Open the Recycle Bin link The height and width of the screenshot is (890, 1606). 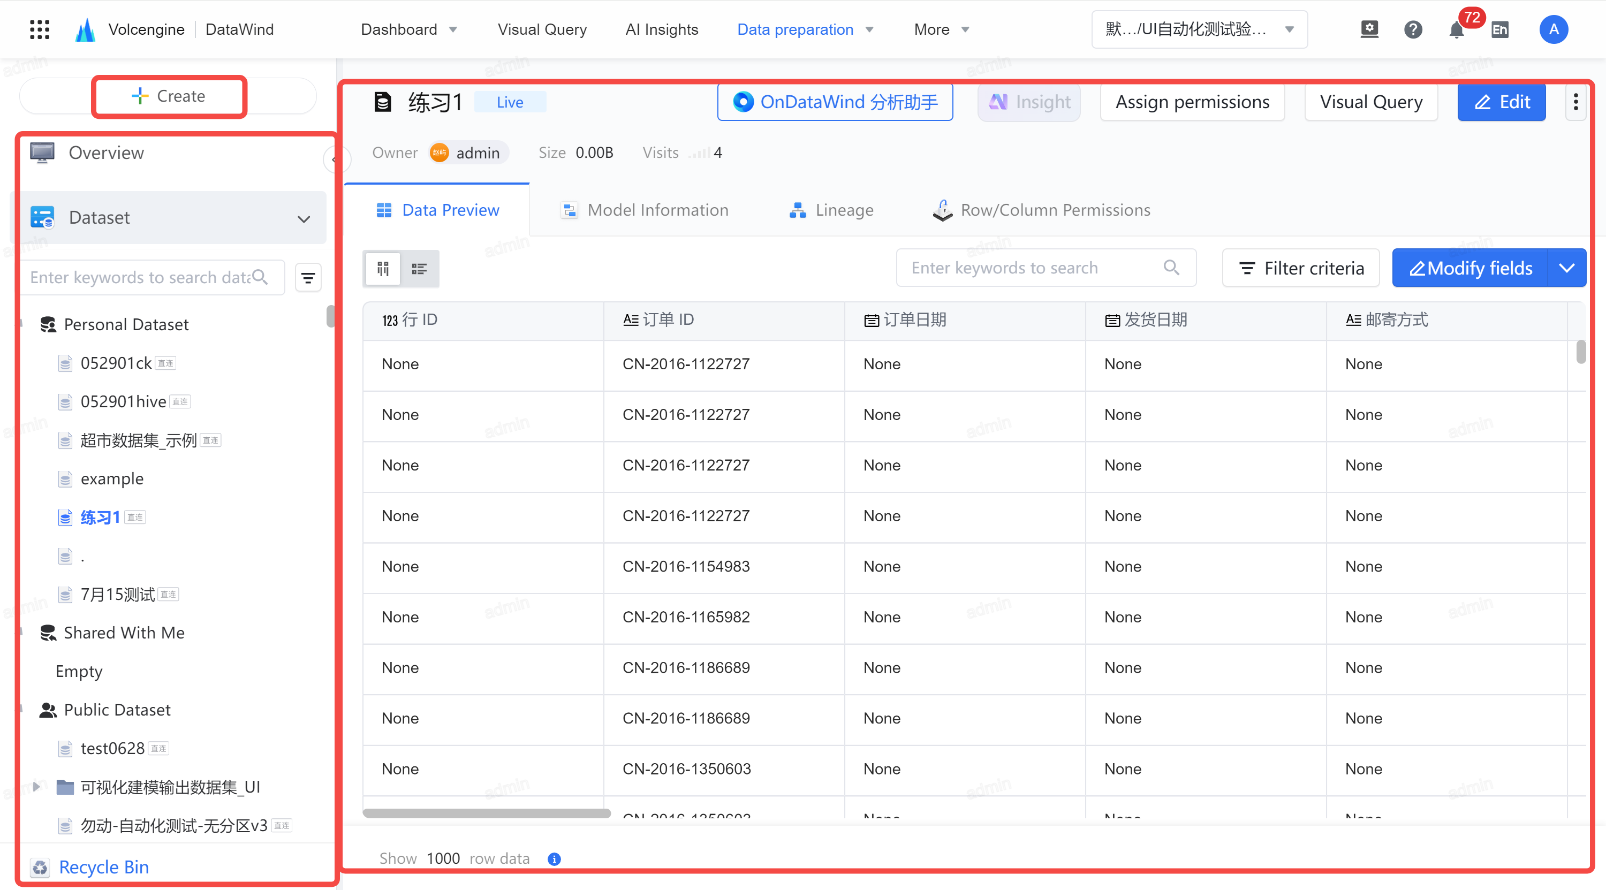pos(103,867)
